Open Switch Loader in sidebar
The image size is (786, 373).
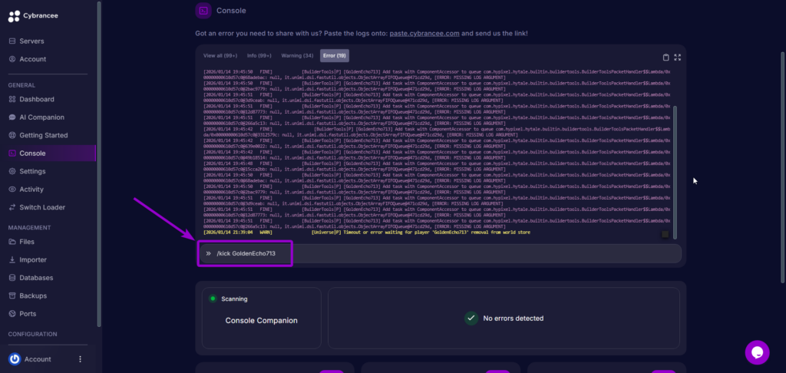point(44,207)
